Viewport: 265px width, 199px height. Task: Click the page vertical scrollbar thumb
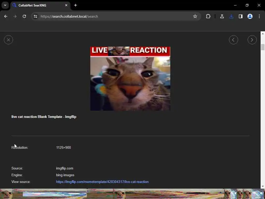point(262,47)
